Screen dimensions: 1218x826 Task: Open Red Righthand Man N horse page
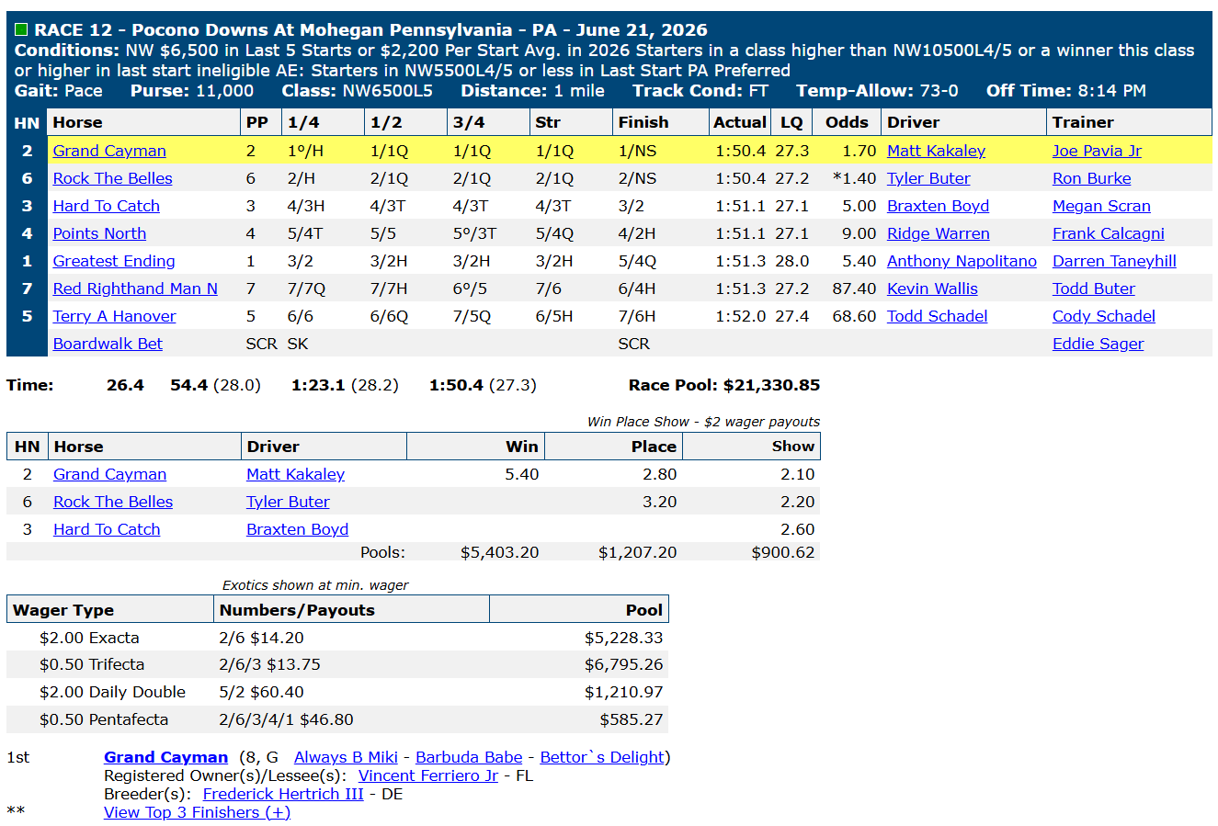[135, 289]
